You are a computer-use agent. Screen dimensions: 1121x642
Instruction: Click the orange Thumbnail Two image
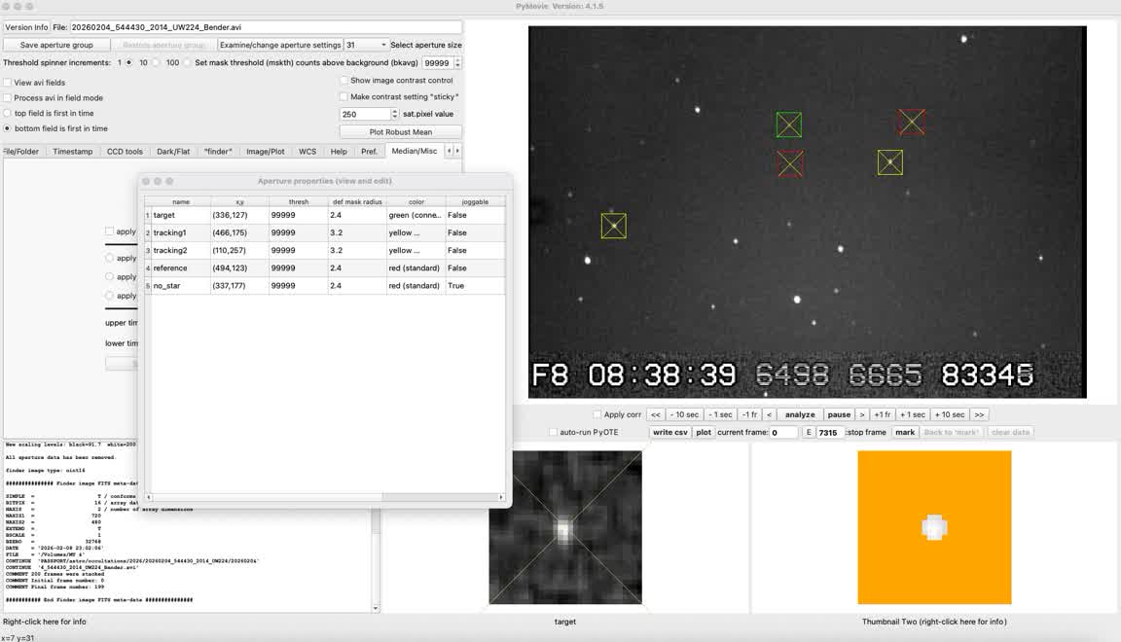[x=934, y=527]
